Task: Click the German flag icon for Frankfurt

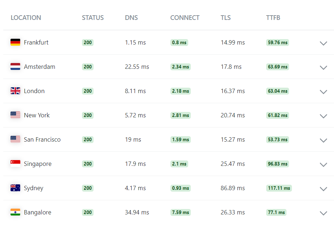Action: pos(15,42)
